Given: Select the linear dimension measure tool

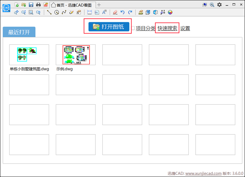Looking at the screenshot, I should [x=90, y=12].
